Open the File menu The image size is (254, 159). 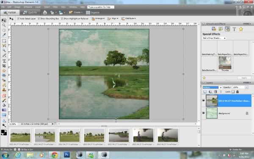tap(3, 7)
